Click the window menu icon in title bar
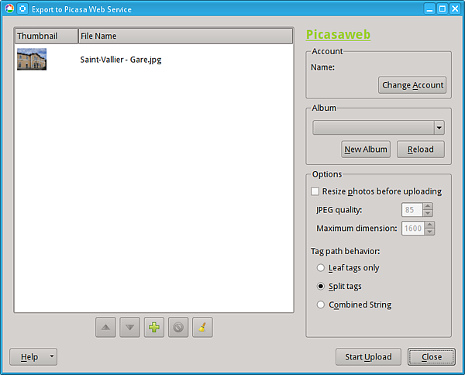The width and height of the screenshot is (465, 375). tap(8, 9)
